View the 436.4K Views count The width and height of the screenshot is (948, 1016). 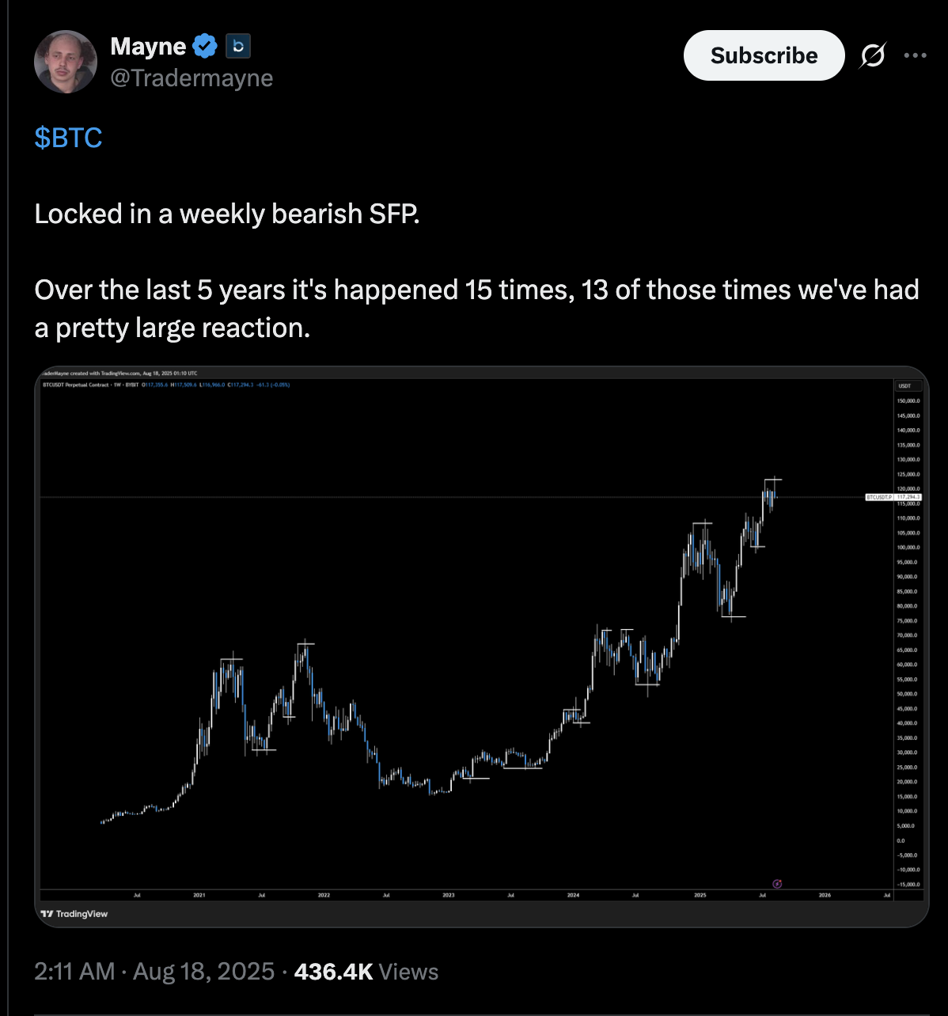pos(366,972)
